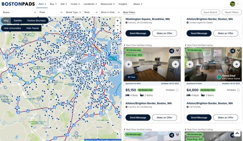Toggle fullscreen map view
243x141 pixels.
[118, 37]
